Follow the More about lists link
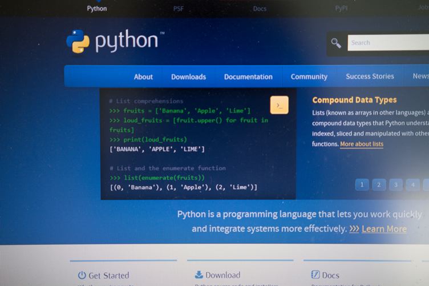 (x=362, y=144)
